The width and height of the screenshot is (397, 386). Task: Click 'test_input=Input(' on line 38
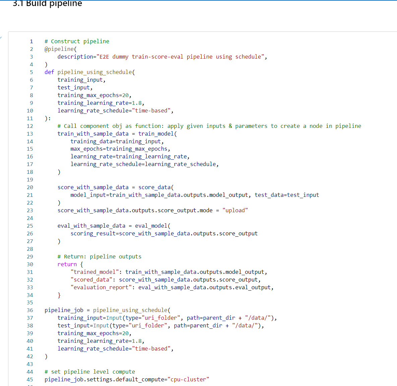pyautogui.click(x=85, y=326)
